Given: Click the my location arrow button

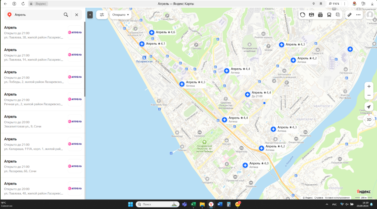Looking at the screenshot, I should click(x=369, y=107).
